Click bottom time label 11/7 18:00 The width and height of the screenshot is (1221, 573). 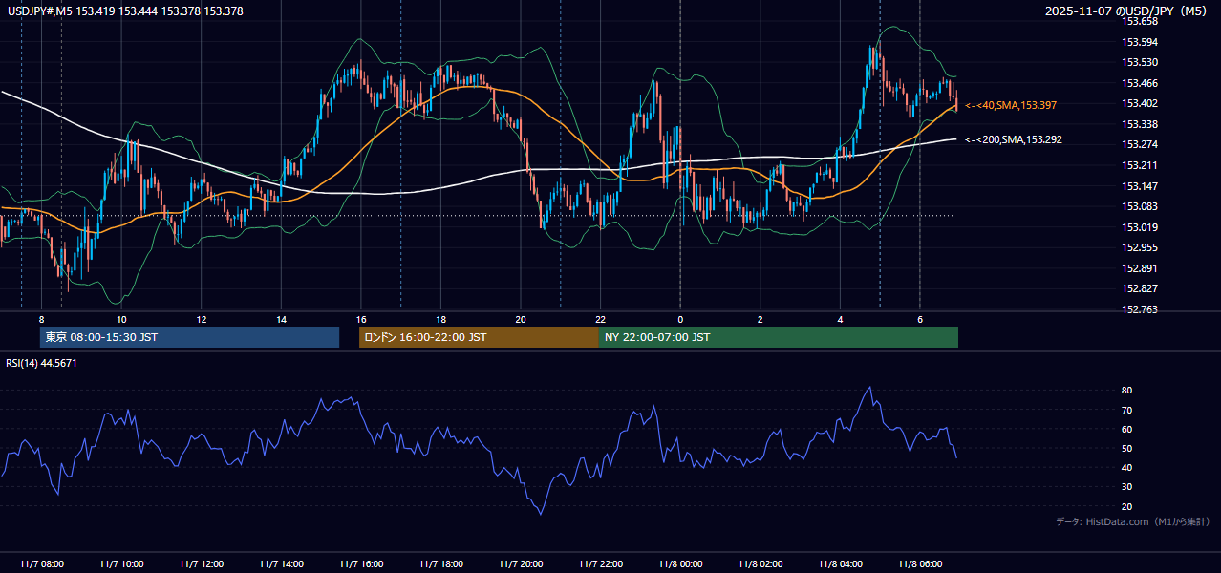tap(440, 563)
